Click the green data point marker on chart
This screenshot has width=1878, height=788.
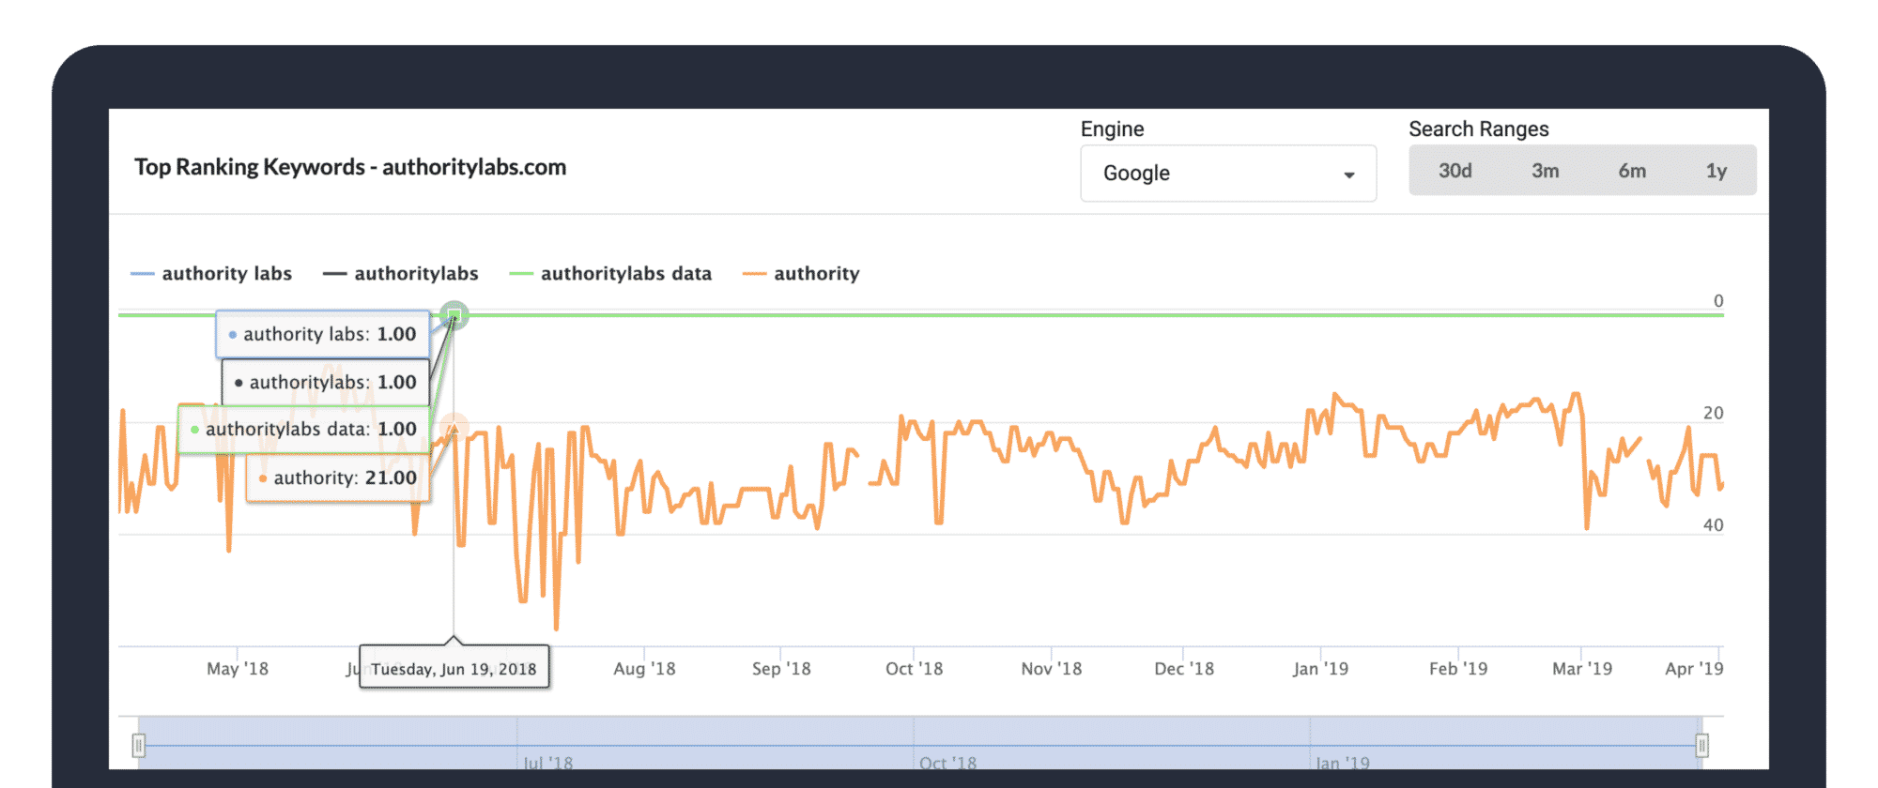[454, 314]
